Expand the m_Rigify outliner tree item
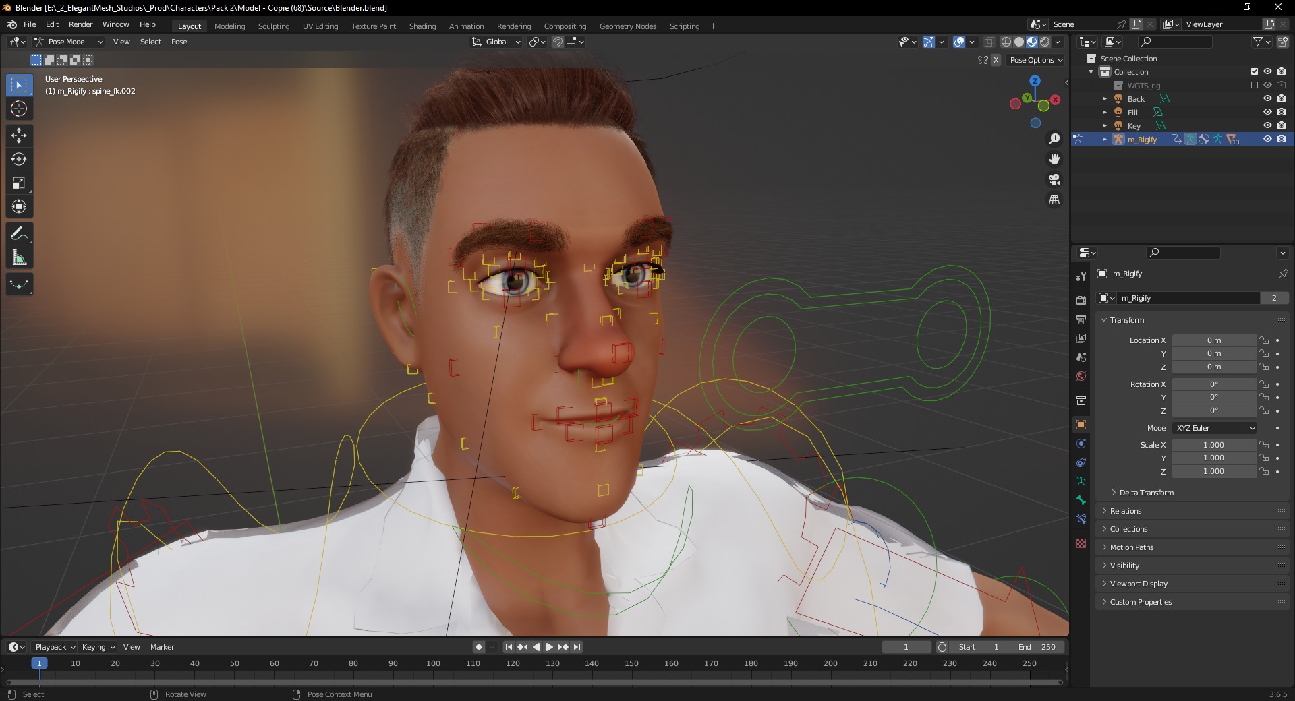 pyautogui.click(x=1105, y=139)
